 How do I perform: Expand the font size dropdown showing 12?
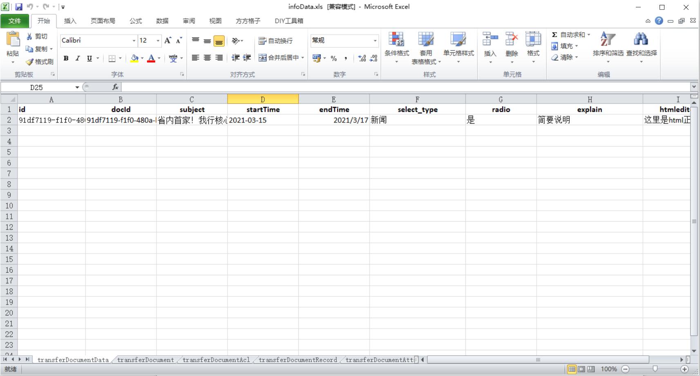pyautogui.click(x=158, y=41)
